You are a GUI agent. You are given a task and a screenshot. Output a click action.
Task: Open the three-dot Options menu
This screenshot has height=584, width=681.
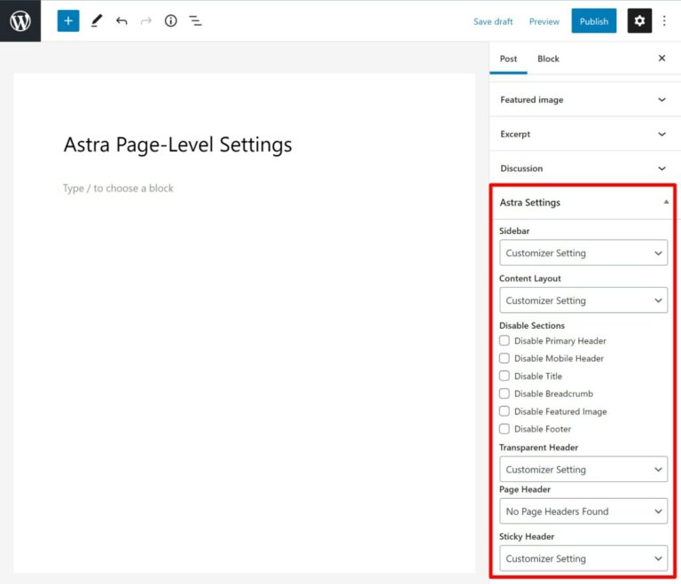pos(664,21)
